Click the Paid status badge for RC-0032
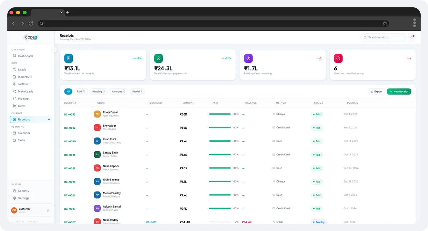 [x=317, y=128]
